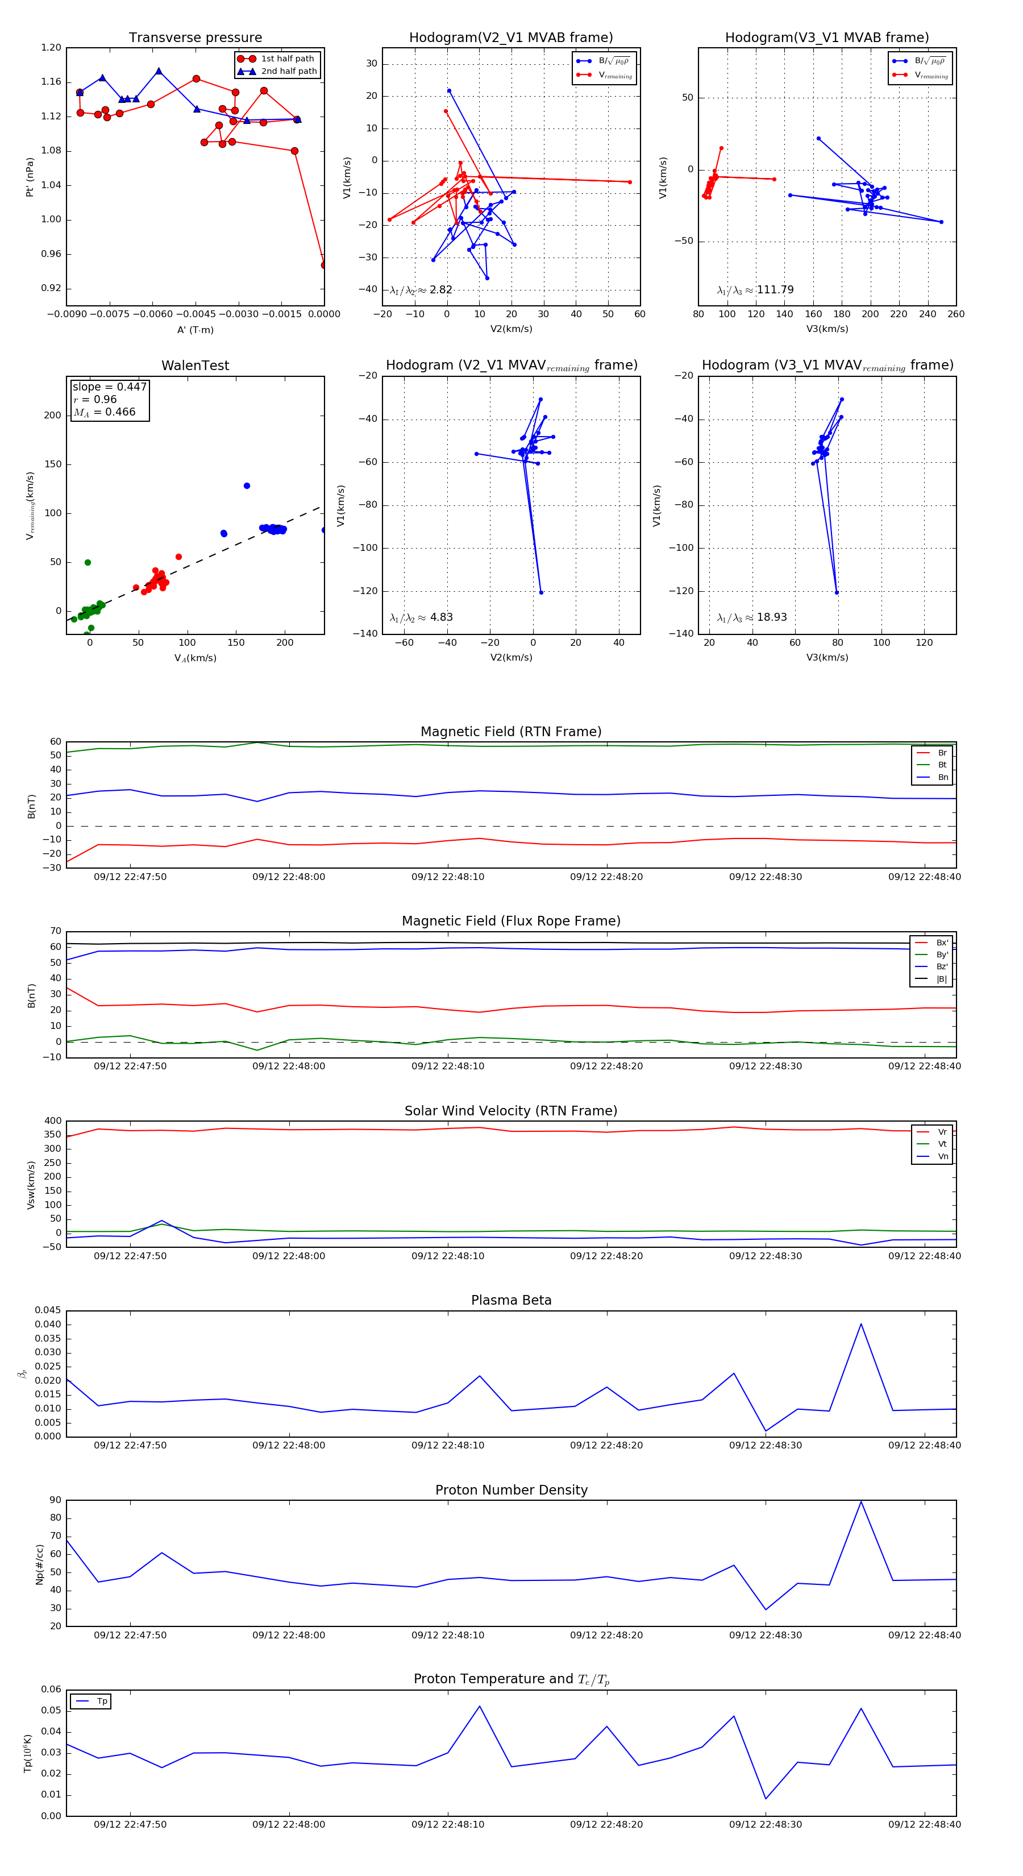Image resolution: width=1023 pixels, height=1876 pixels.
Task: Click the far-right red point in the V2_V1 MVAB hodogram
Action: (630, 182)
